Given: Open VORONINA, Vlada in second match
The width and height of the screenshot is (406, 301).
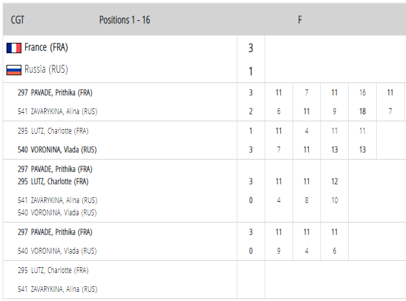Looking at the screenshot, I should click(57, 150).
